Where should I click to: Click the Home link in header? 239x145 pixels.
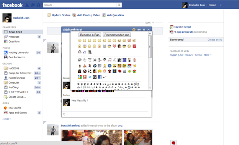212,5
